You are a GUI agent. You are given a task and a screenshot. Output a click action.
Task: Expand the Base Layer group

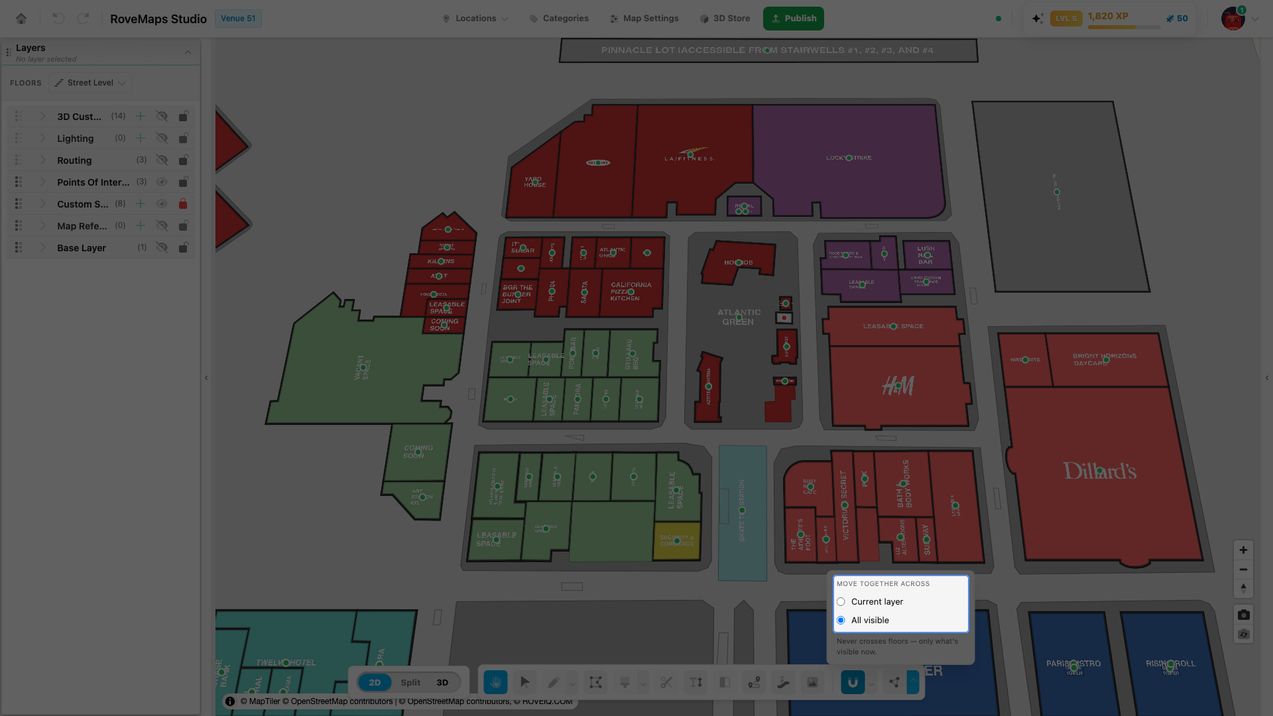point(42,247)
